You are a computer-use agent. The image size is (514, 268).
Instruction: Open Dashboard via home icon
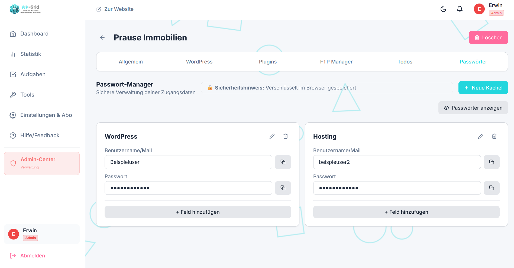[13, 34]
